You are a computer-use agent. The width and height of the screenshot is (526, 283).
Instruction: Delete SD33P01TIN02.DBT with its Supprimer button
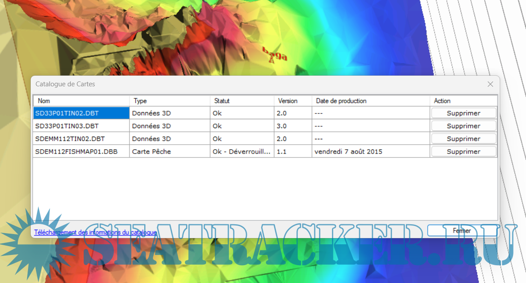click(x=463, y=113)
